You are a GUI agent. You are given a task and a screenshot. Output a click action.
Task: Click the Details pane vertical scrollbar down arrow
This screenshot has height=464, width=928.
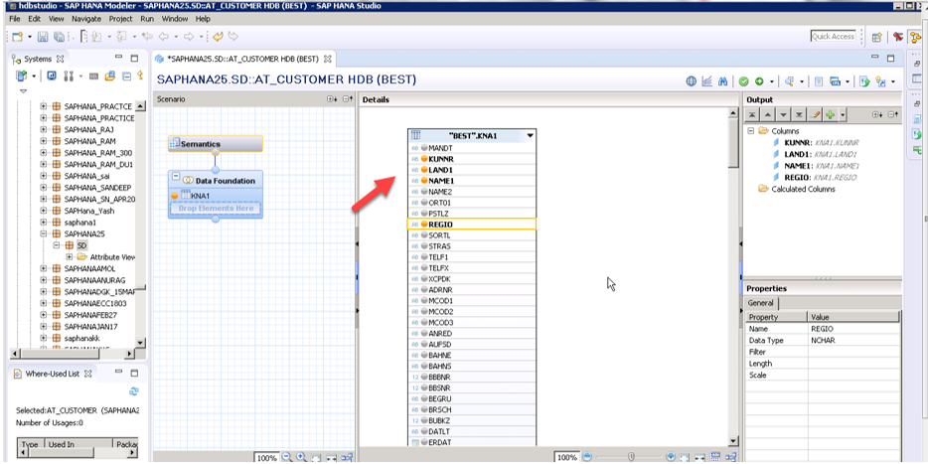(734, 441)
